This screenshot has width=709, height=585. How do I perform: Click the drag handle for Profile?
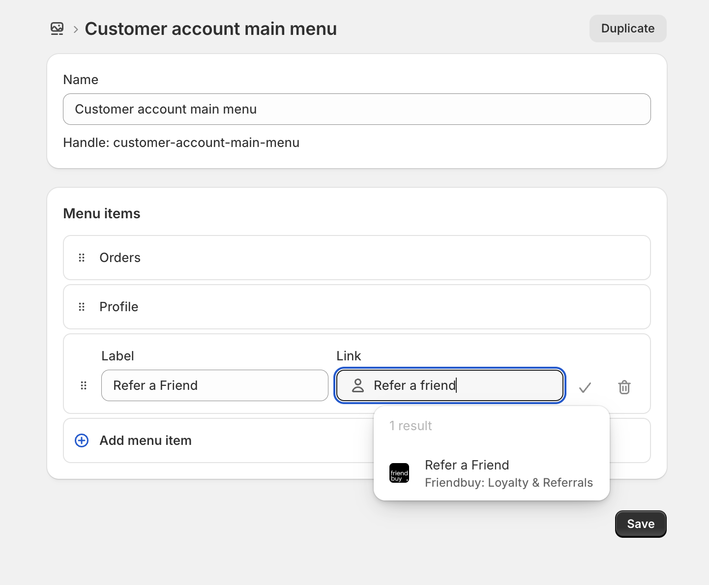pyautogui.click(x=82, y=307)
